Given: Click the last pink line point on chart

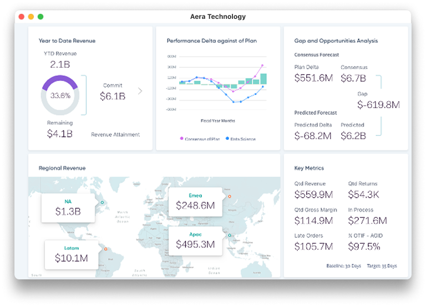Looking at the screenshot, I should (x=262, y=65).
